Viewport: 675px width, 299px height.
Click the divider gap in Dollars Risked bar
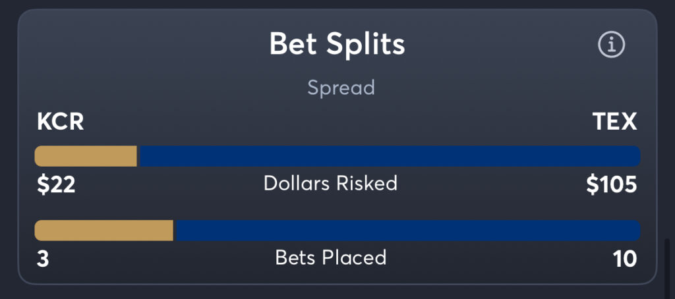coord(138,156)
